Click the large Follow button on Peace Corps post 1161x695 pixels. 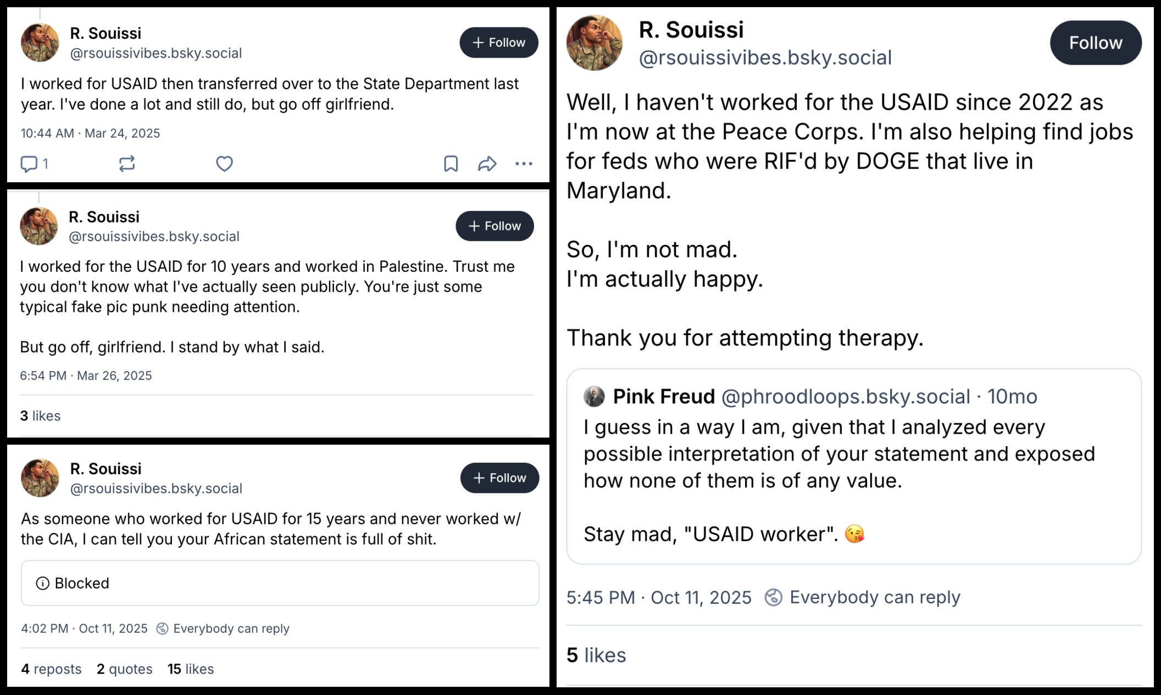[1096, 43]
